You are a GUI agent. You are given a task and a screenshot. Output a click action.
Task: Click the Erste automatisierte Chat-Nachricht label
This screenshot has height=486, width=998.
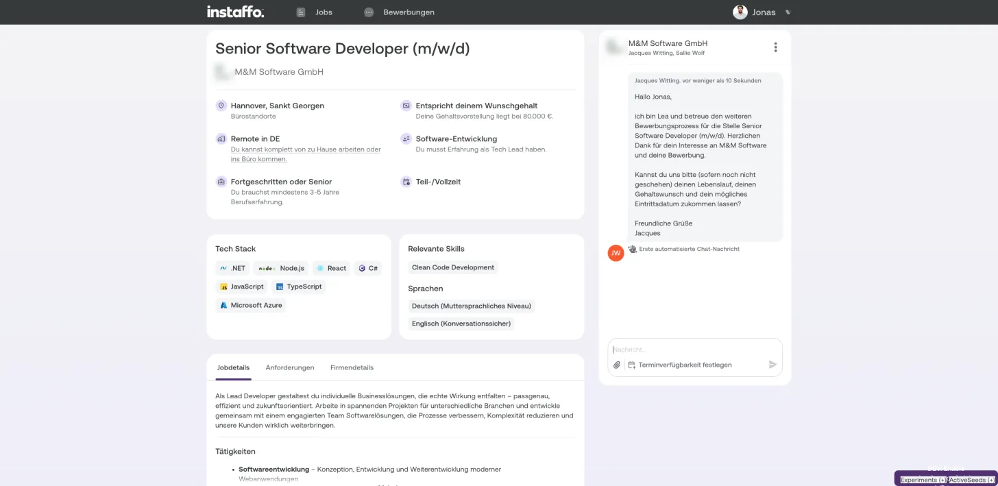point(689,249)
